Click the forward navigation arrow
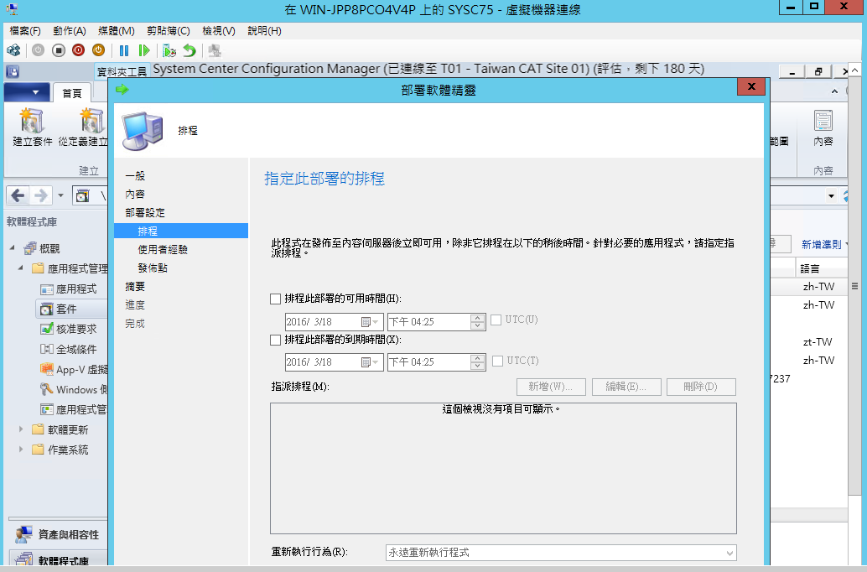This screenshot has height=572, width=867. [x=40, y=195]
